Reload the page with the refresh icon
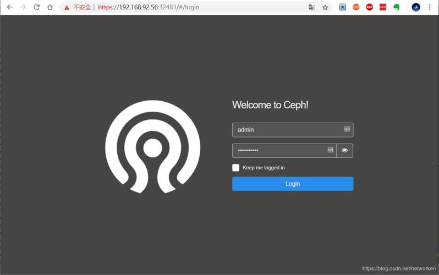Viewport: 439px width, 275px height. (36, 7)
